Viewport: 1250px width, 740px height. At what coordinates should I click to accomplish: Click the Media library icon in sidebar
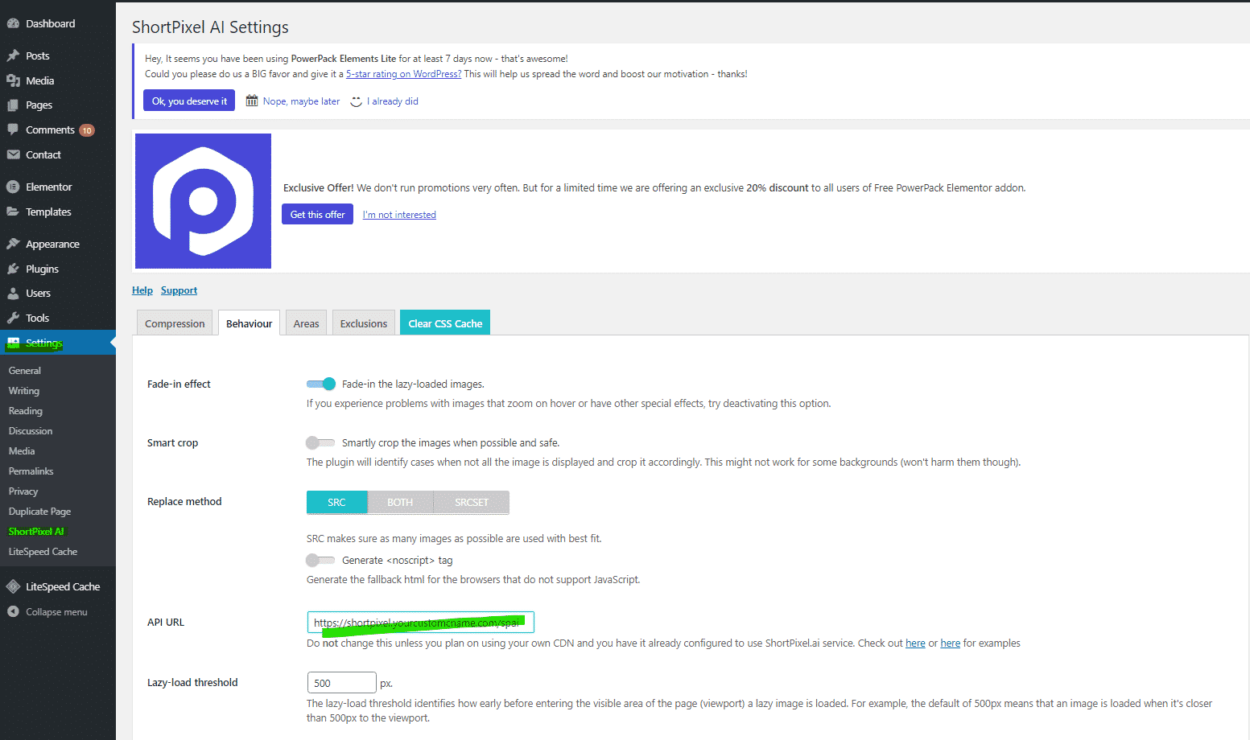[x=13, y=80]
